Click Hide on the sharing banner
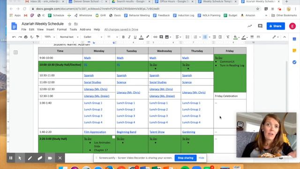The height and width of the screenshot is (169, 300). (x=201, y=158)
